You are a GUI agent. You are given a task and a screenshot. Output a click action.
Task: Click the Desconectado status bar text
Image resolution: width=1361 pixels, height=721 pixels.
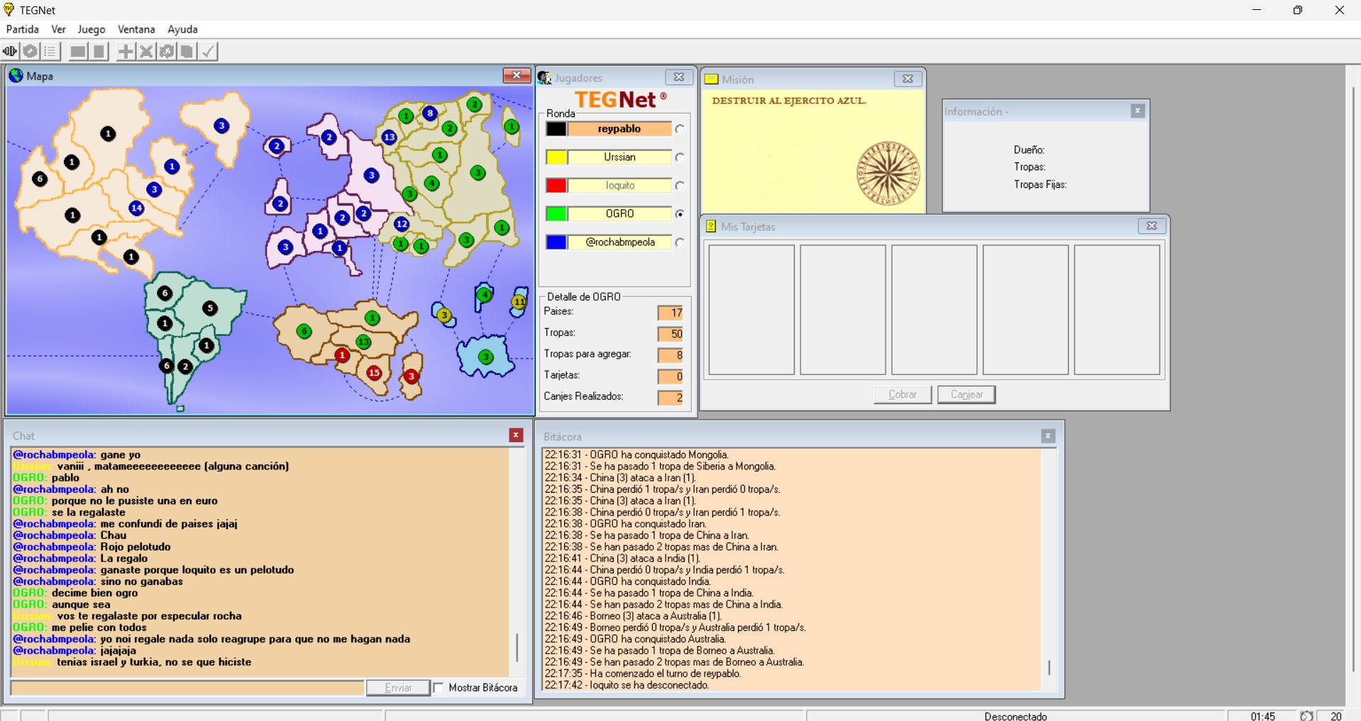[1015, 716]
